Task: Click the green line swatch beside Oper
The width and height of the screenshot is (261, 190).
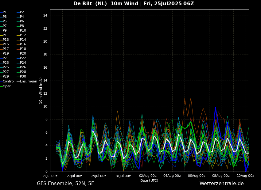Action: click(1, 86)
